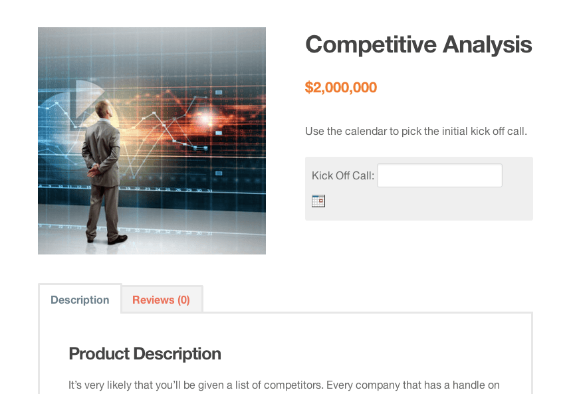Select the Description tab
Screen dimensions: 575x394
[x=80, y=300]
